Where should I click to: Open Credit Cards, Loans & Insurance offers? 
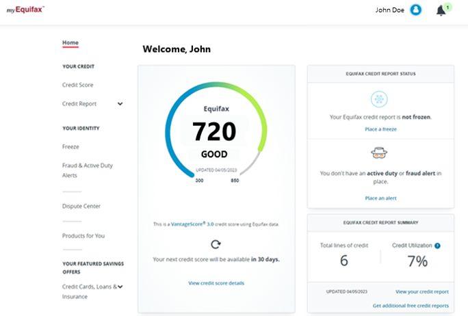click(90, 291)
